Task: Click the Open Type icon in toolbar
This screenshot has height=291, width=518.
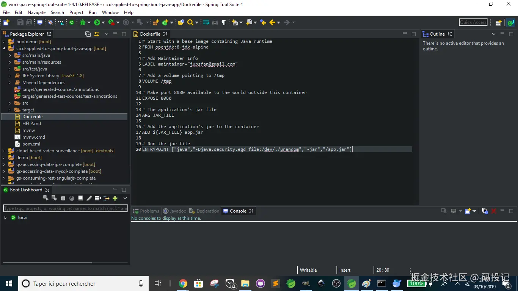Action: (181, 22)
